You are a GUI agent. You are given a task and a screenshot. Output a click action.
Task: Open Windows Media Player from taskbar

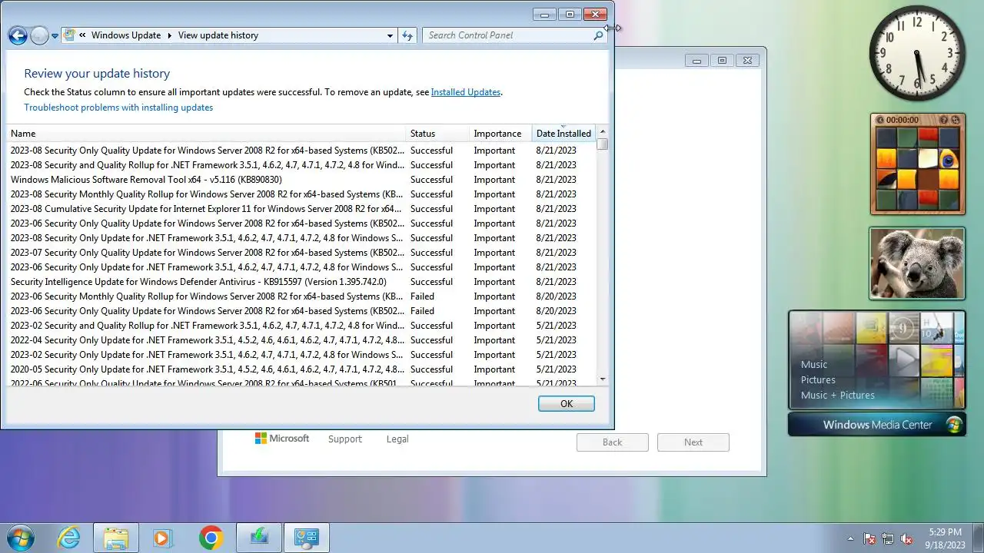(162, 538)
